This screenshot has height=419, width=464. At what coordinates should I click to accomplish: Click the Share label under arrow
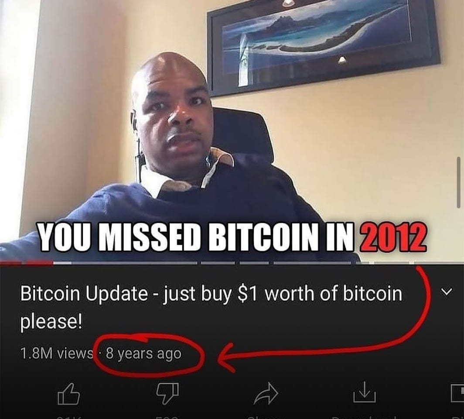pos(266,418)
